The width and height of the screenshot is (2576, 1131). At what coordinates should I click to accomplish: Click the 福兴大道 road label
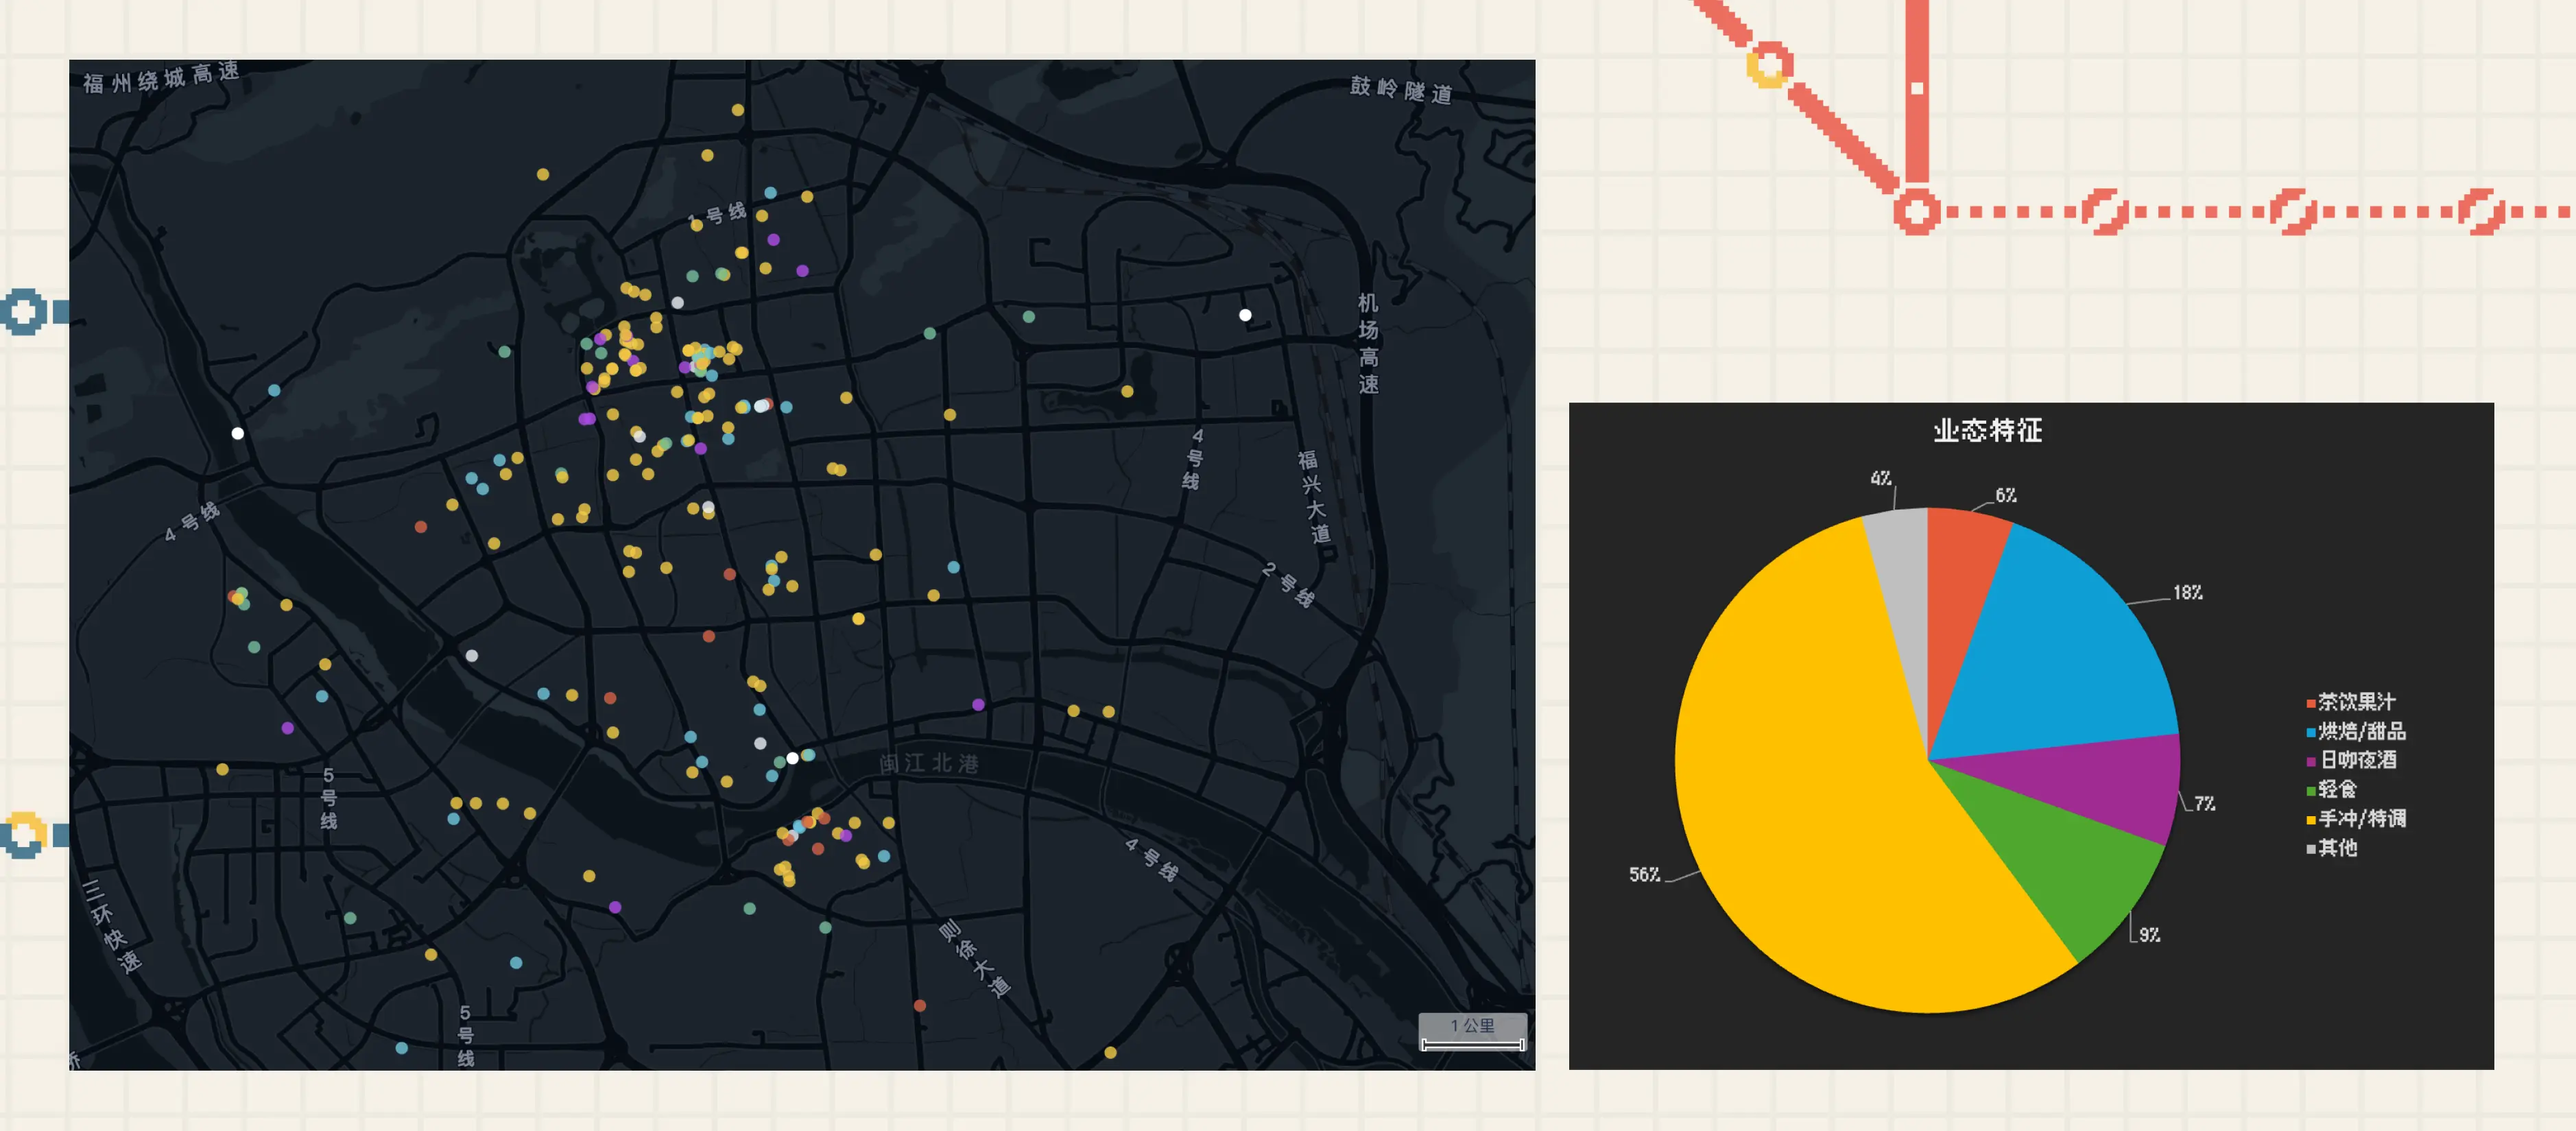[1314, 496]
